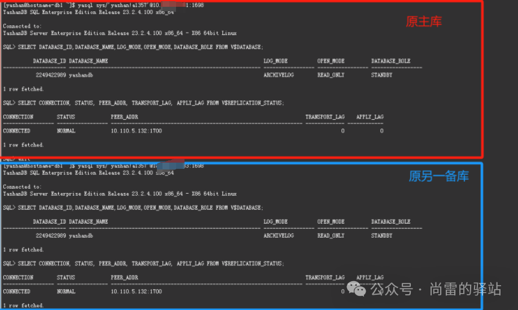Click the TRANSPORT_LAG header in the upper session
The width and height of the screenshot is (518, 310).
(325, 117)
